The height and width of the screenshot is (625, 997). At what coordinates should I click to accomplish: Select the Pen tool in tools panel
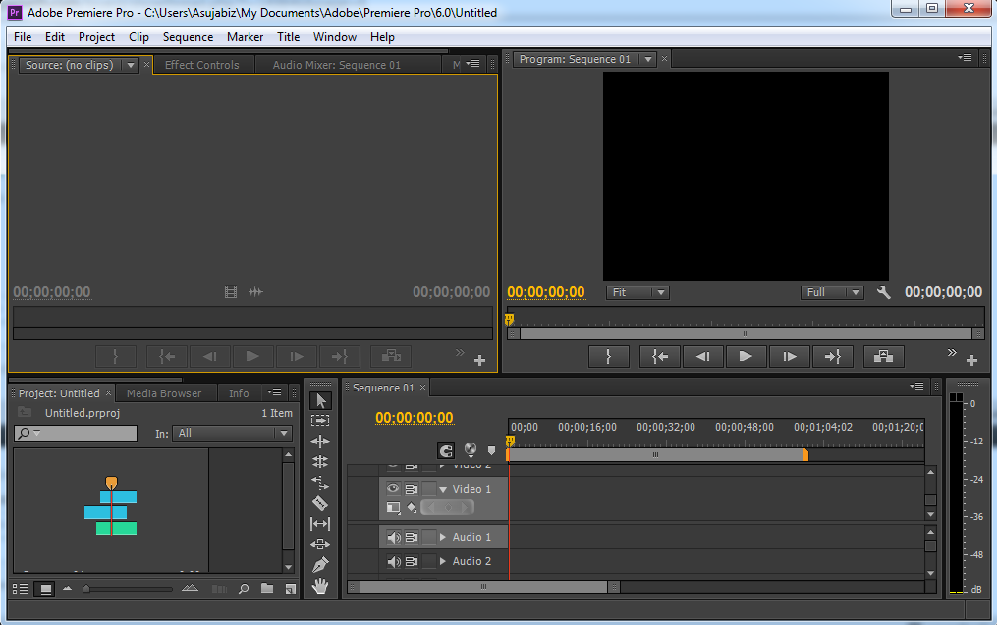pos(320,565)
